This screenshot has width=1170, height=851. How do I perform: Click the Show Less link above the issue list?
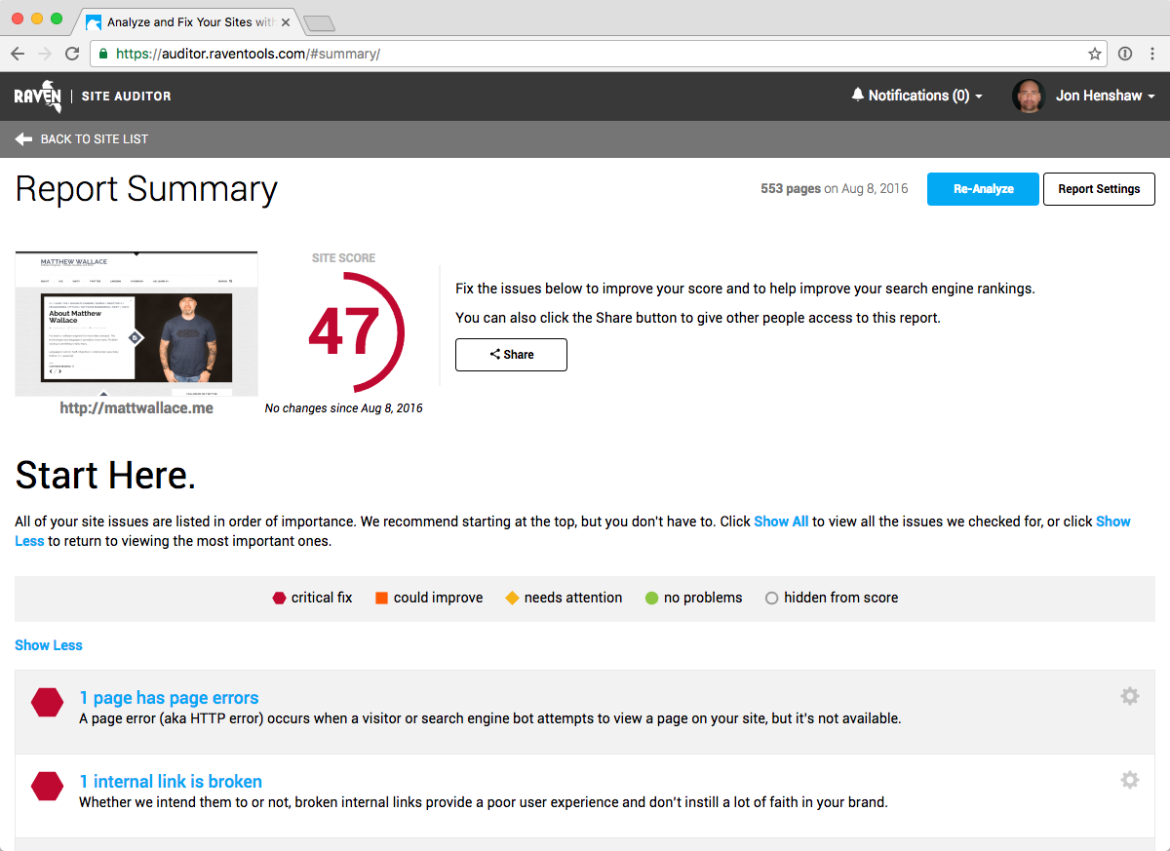[49, 645]
